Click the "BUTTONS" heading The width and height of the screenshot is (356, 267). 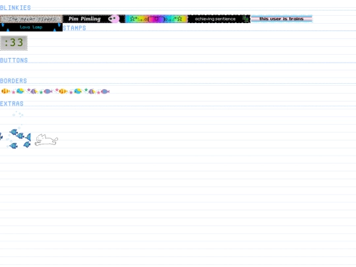click(14, 61)
